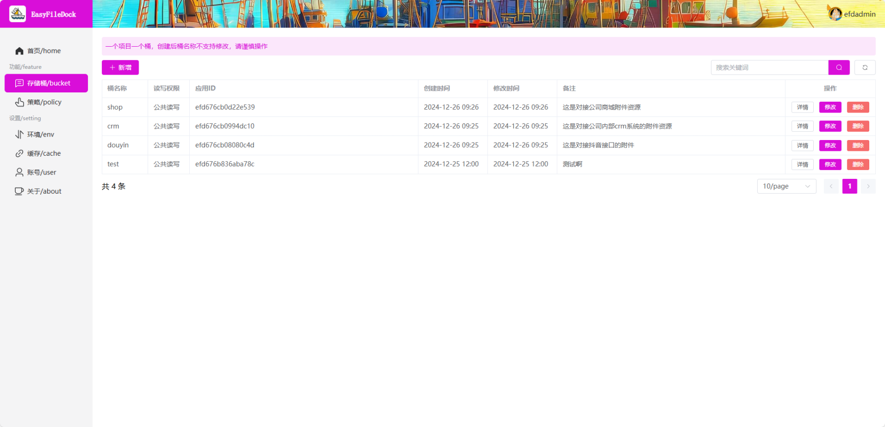Click the user account icon

[19, 172]
